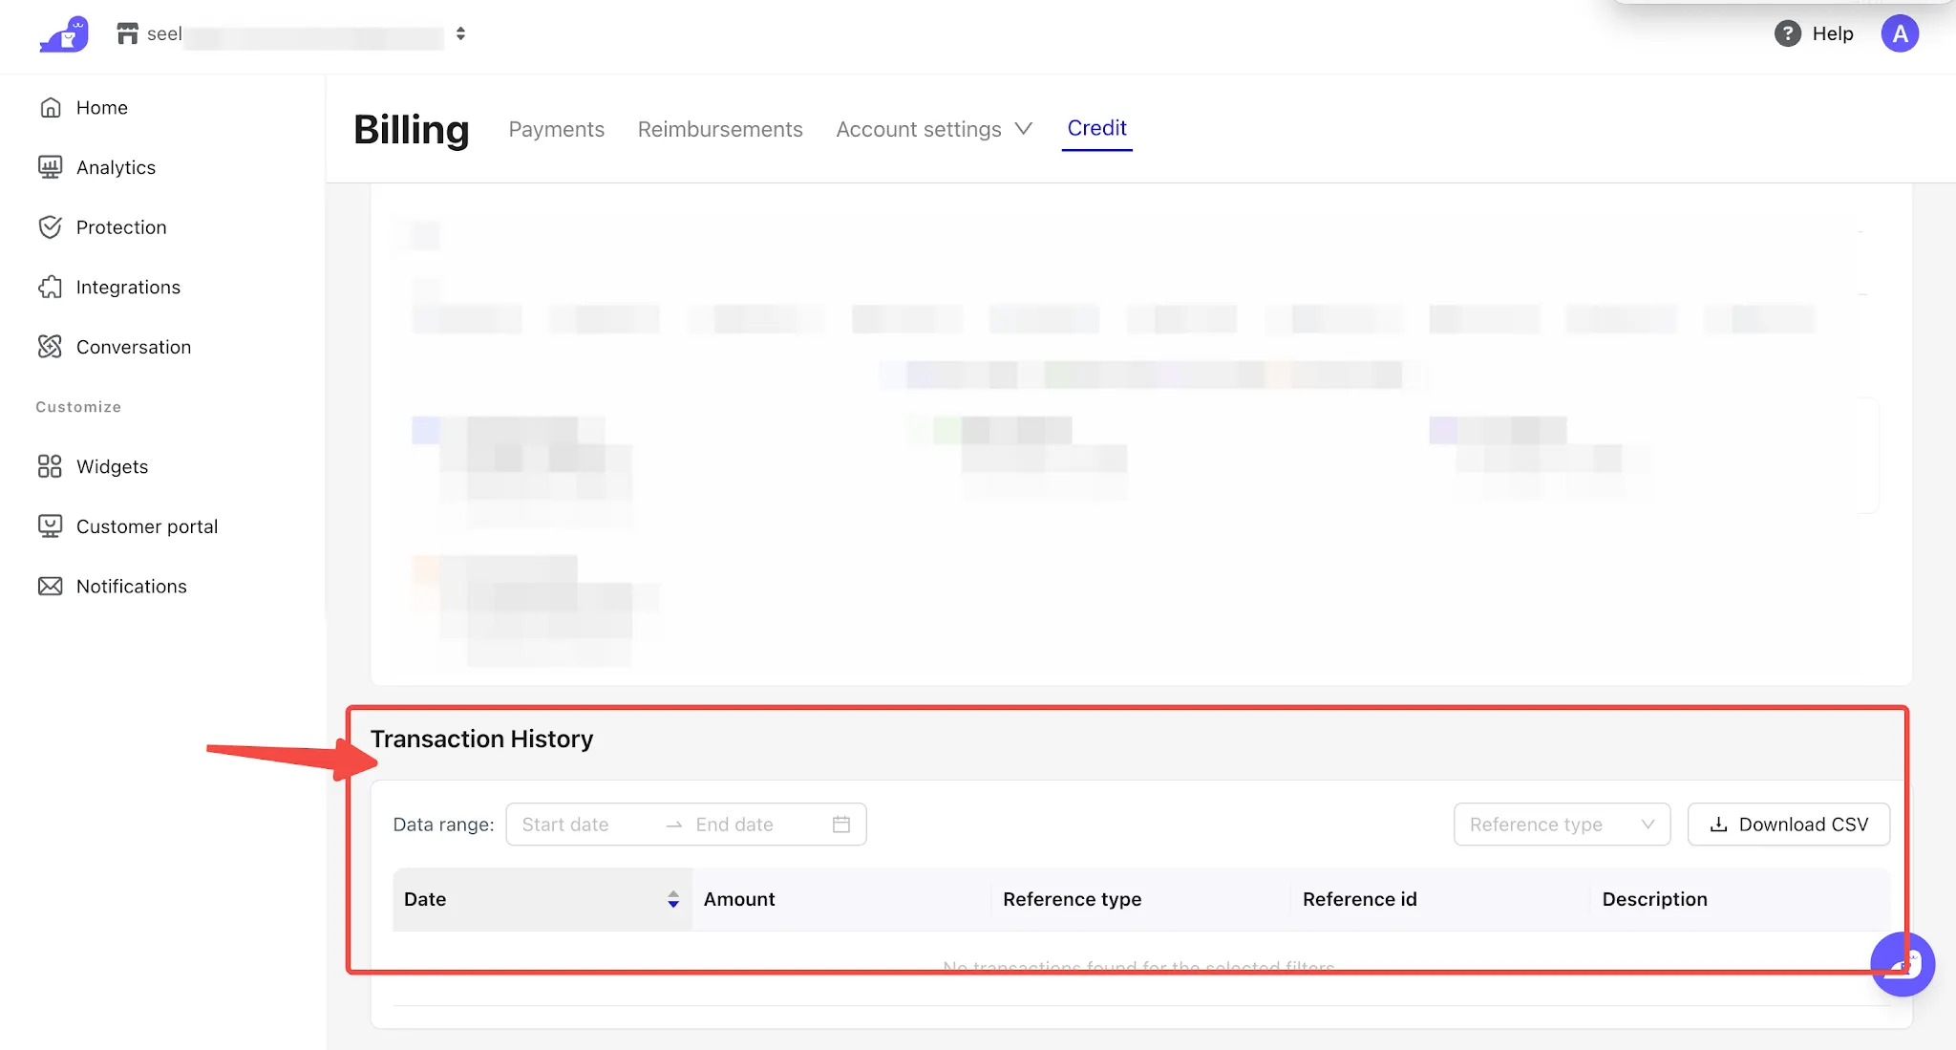Click the Integrations puzzle icon
Image resolution: width=1956 pixels, height=1050 pixels.
click(51, 287)
